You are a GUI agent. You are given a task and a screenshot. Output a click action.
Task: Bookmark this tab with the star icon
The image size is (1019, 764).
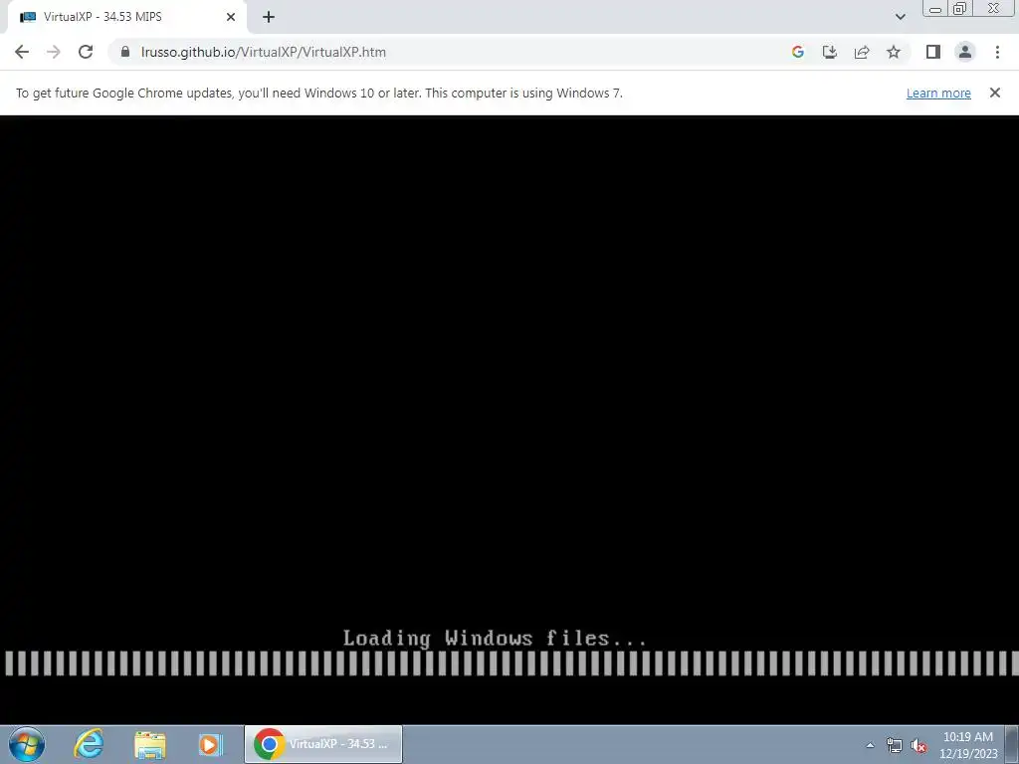tap(894, 52)
